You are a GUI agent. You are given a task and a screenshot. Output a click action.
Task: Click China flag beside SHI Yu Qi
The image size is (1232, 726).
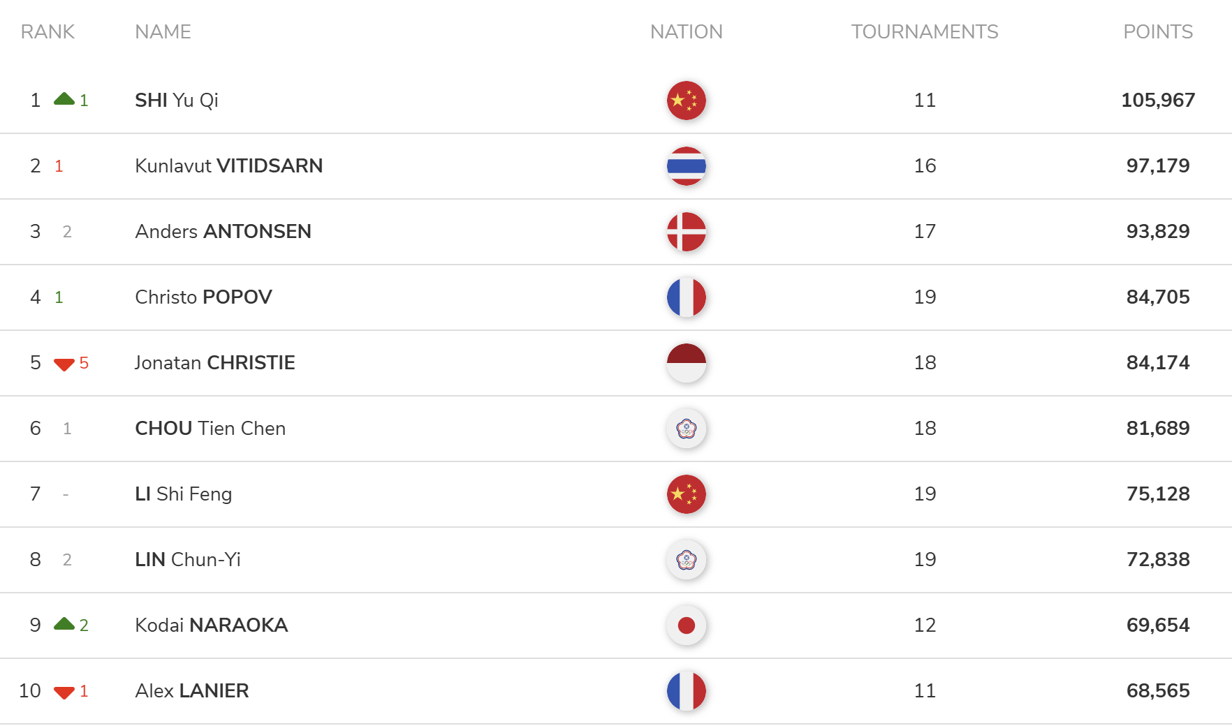[686, 101]
